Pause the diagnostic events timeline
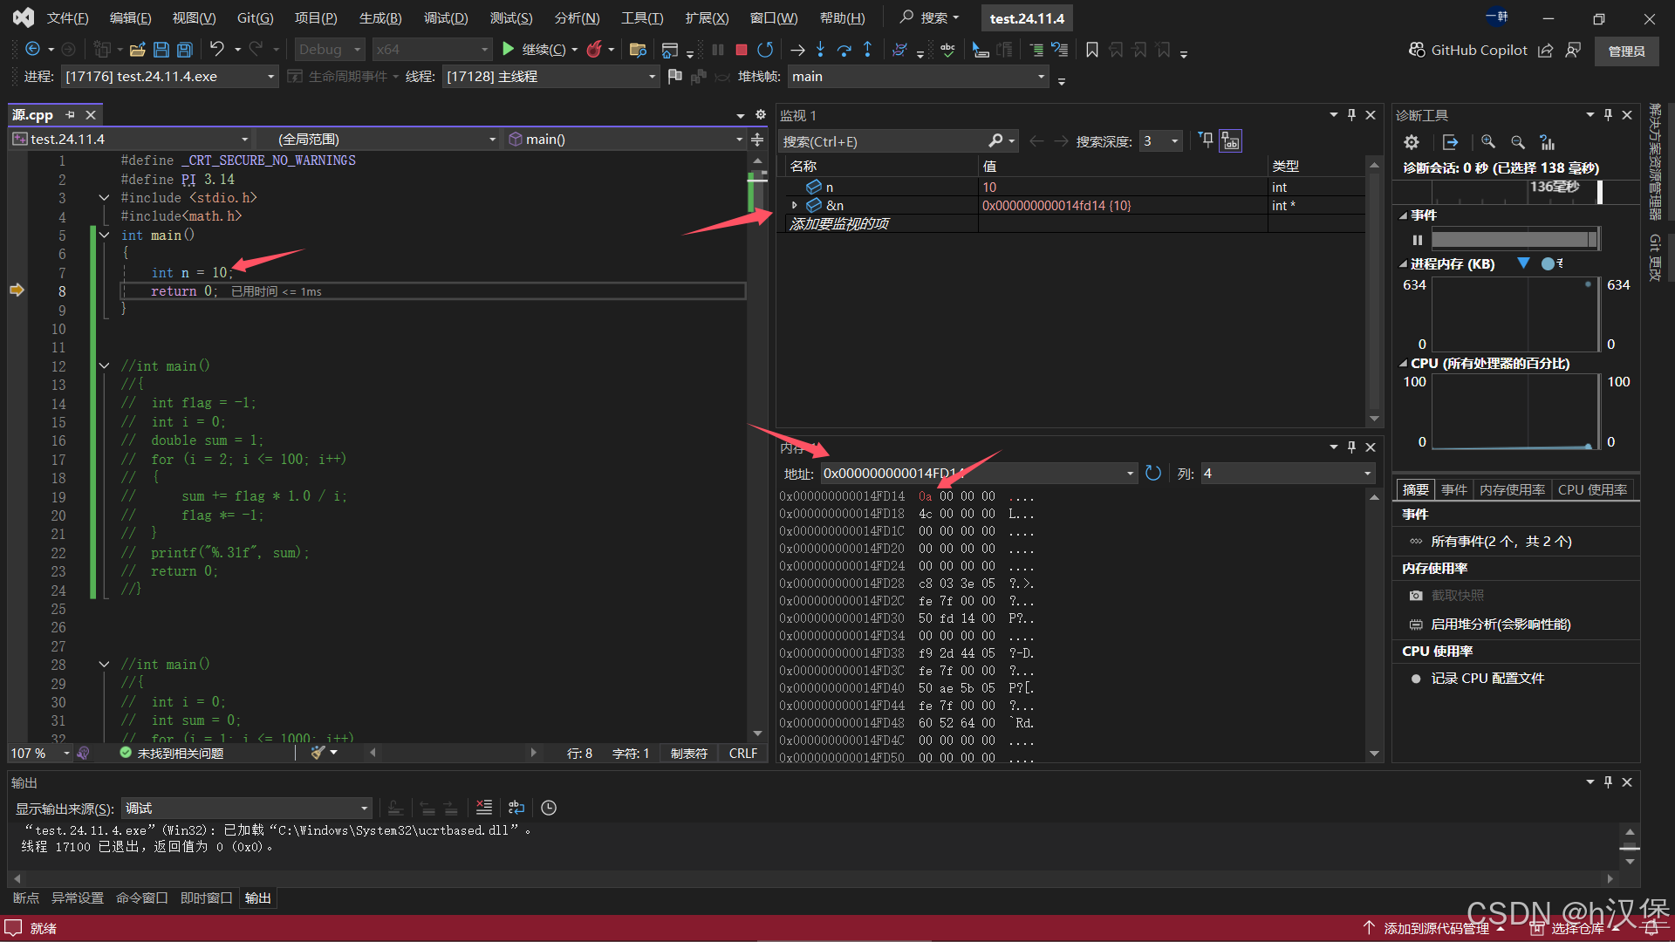Image resolution: width=1675 pixels, height=942 pixels. point(1417,240)
